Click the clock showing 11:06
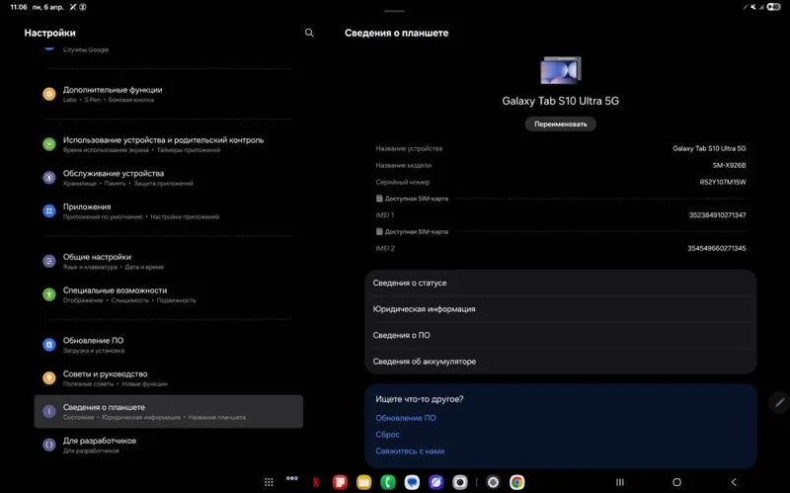 click(x=19, y=7)
